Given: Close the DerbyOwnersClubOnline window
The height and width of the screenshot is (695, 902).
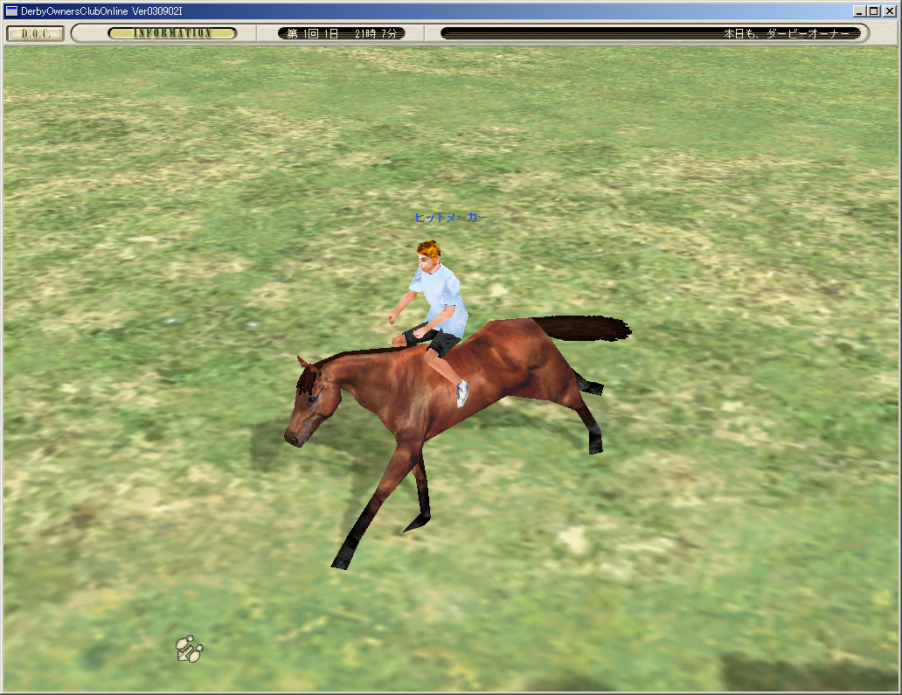Looking at the screenshot, I should [x=888, y=11].
